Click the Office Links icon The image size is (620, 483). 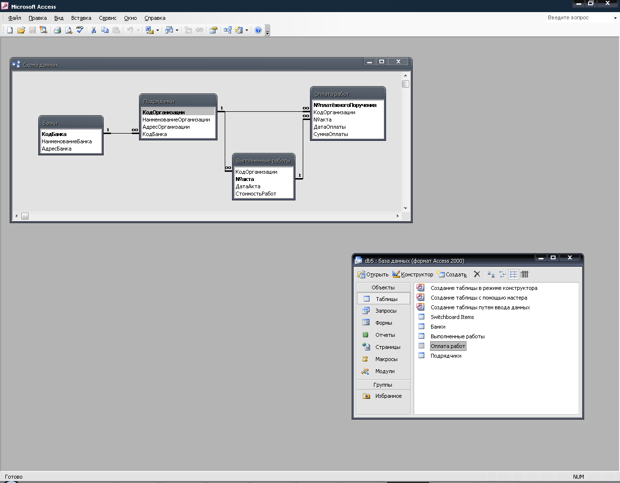click(x=150, y=30)
